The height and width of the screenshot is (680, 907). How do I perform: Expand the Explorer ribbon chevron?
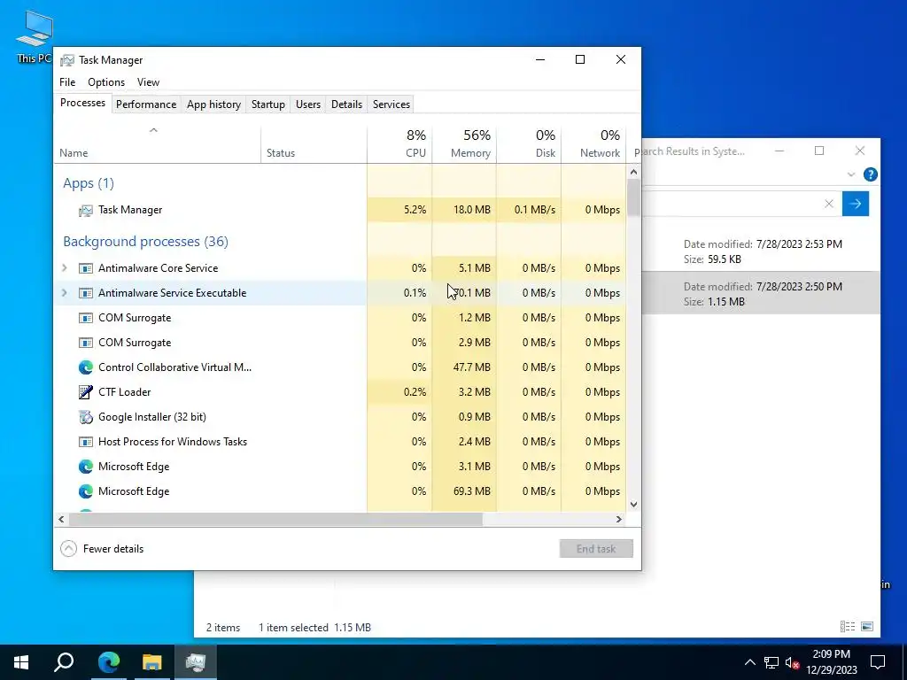(851, 174)
